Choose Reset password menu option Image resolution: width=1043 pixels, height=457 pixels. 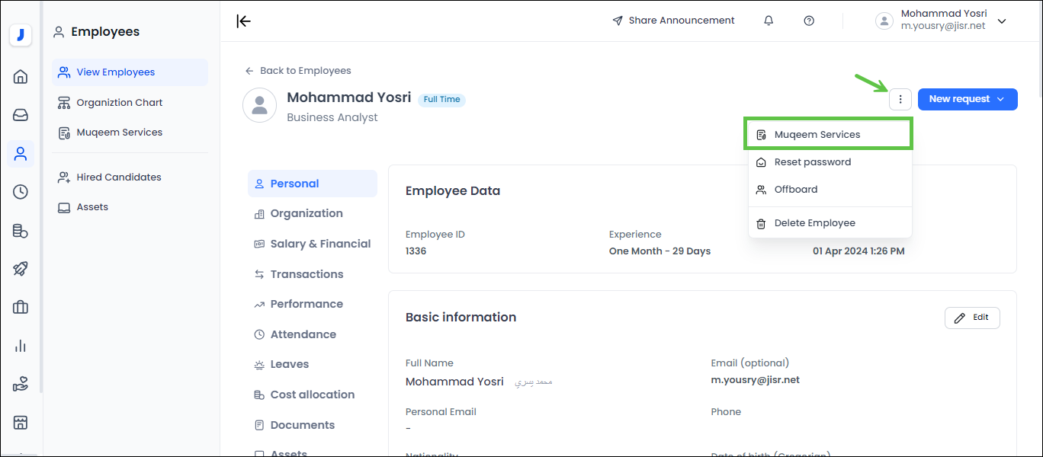812,162
